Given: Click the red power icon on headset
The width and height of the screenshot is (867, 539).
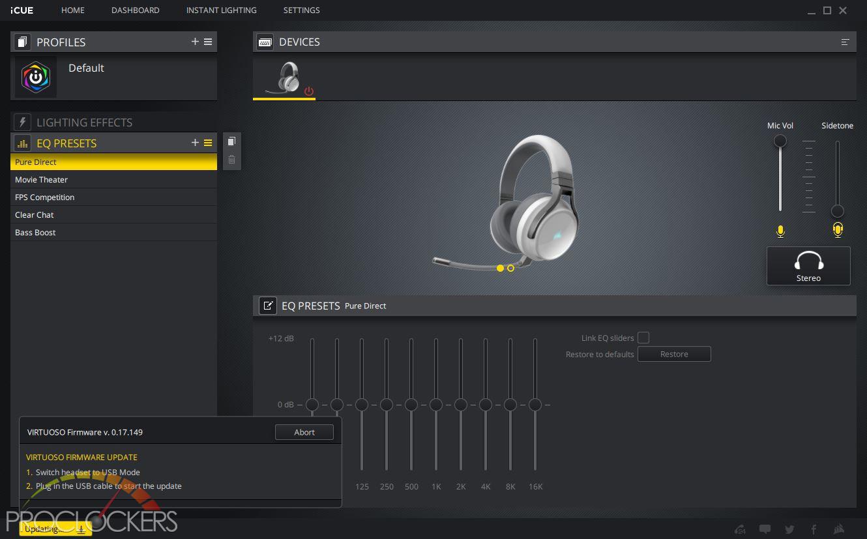Looking at the screenshot, I should (309, 92).
